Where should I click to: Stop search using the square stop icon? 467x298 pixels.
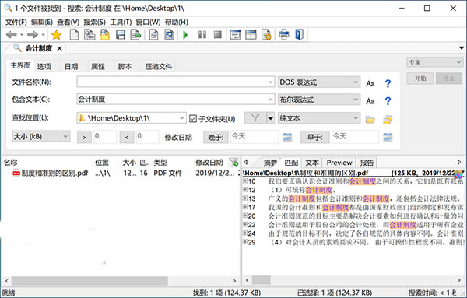click(218, 35)
